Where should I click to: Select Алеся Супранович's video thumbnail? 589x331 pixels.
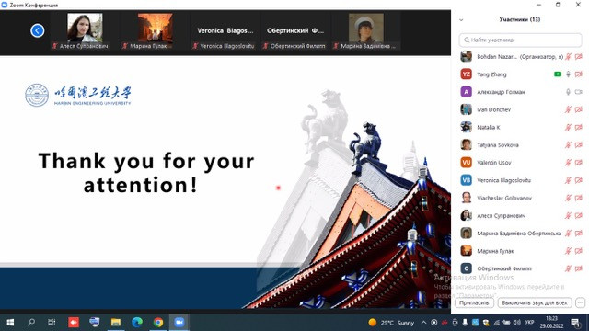point(85,31)
